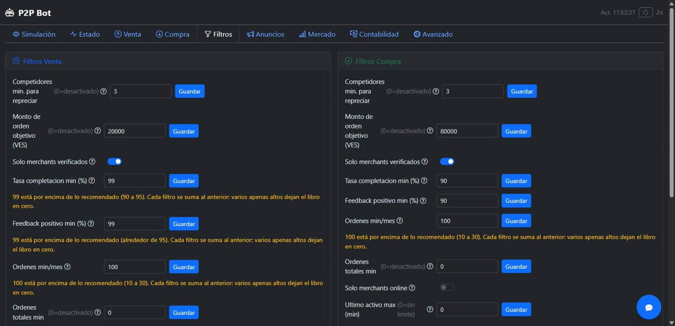The image size is (675, 326).
Task: Click the P2P Bot robot logo icon
Action: (10, 12)
